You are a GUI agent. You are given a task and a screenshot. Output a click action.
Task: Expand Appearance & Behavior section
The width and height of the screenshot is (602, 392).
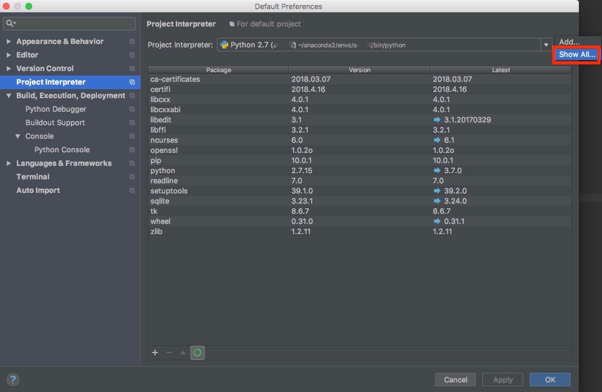(8, 41)
